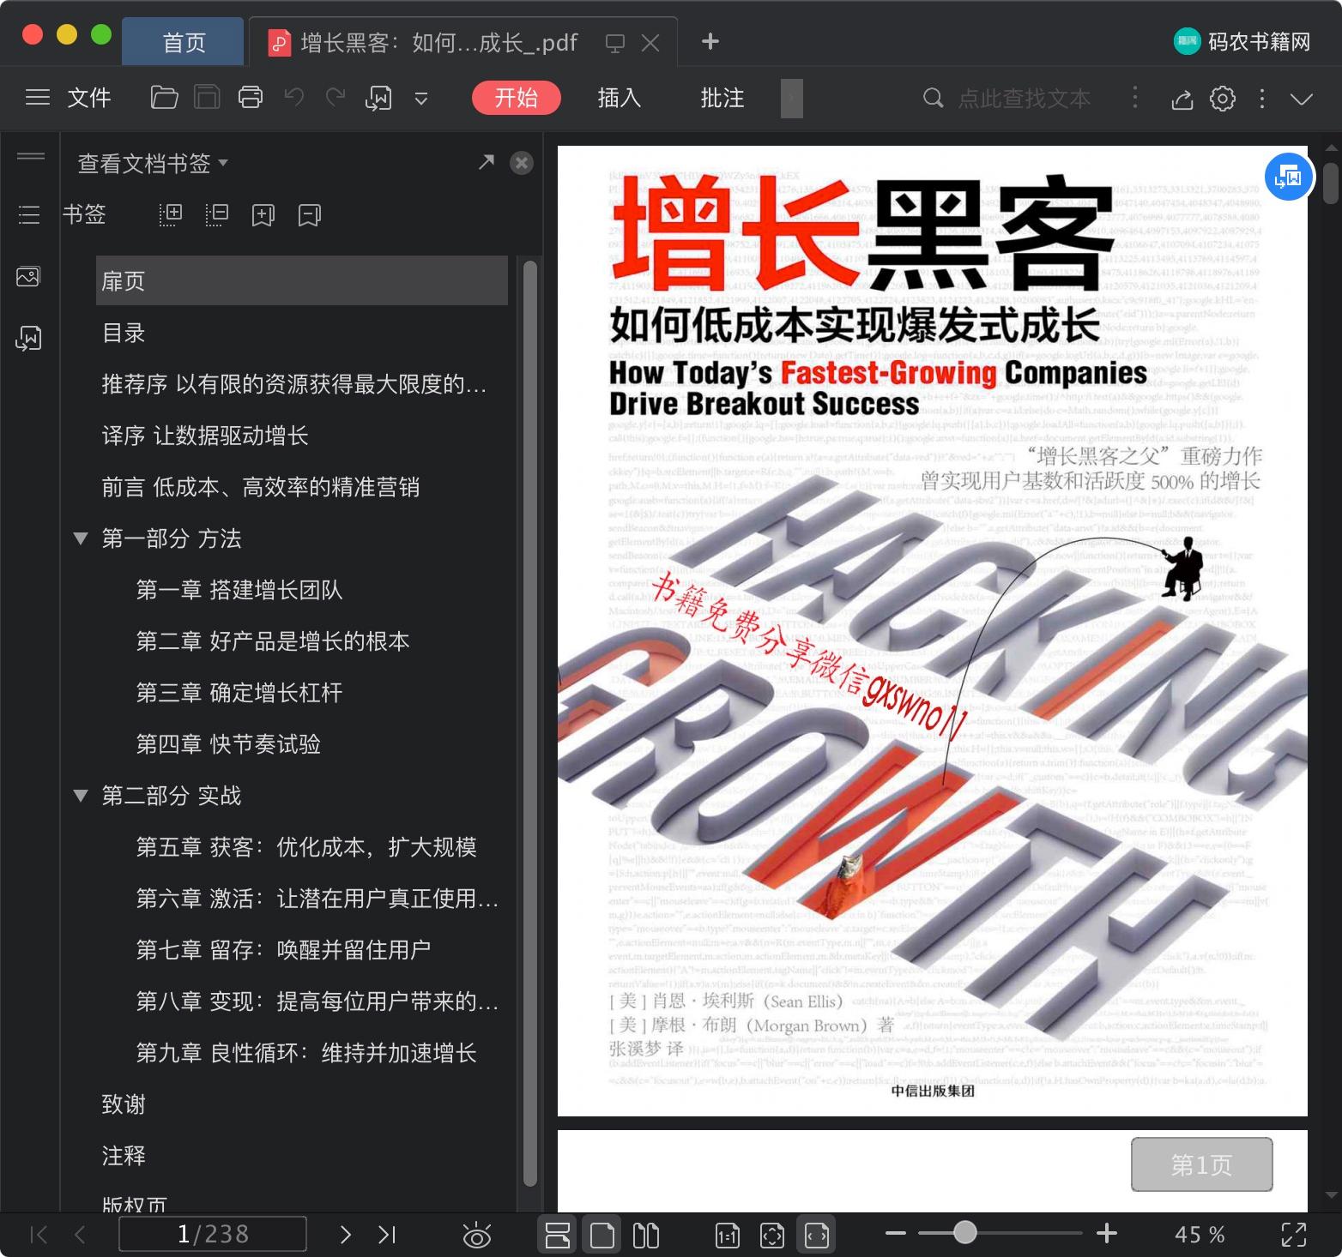Screen dimensions: 1342x1257
Task: Click the 第1页 page label button
Action: pos(1201,1164)
